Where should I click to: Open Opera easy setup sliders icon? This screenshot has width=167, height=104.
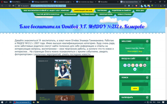tap(164, 6)
